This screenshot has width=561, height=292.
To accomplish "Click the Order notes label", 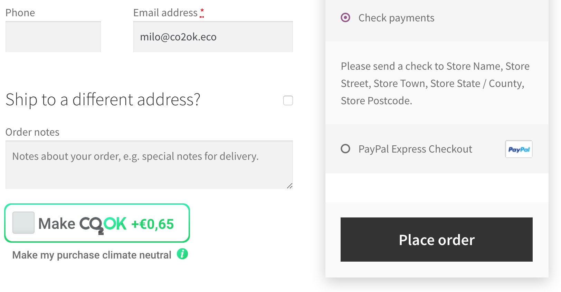I will (32, 132).
